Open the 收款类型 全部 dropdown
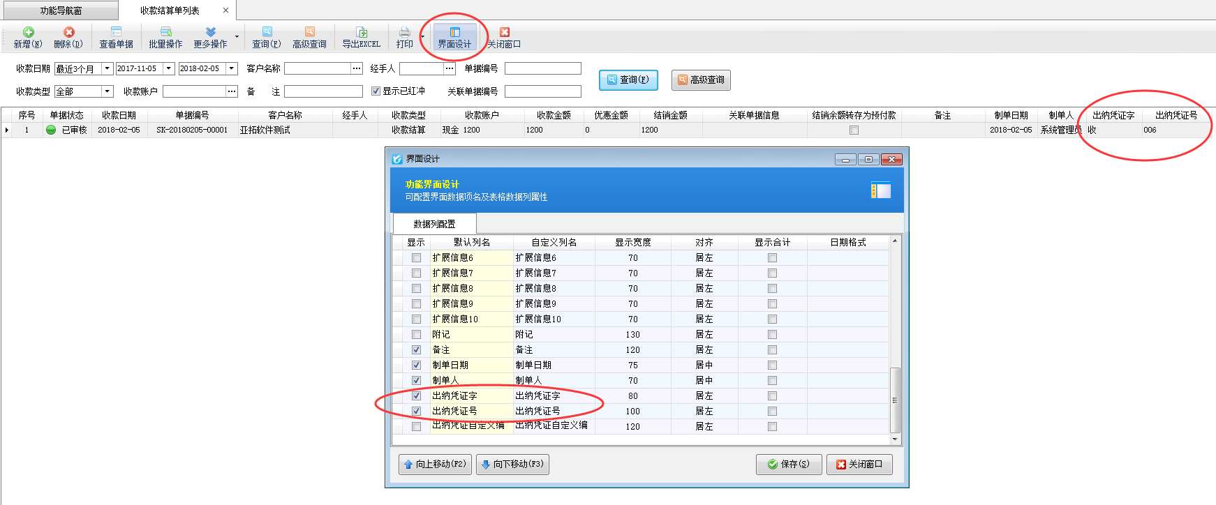Viewport: 1216px width, 505px height. tap(107, 91)
